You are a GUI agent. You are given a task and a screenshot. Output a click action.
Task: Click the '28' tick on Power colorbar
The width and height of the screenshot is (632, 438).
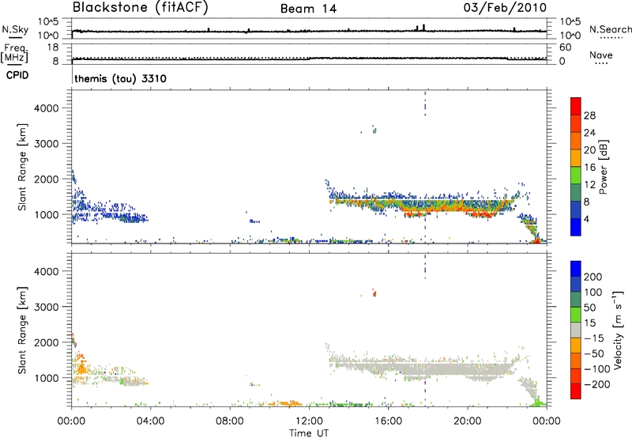(589, 115)
